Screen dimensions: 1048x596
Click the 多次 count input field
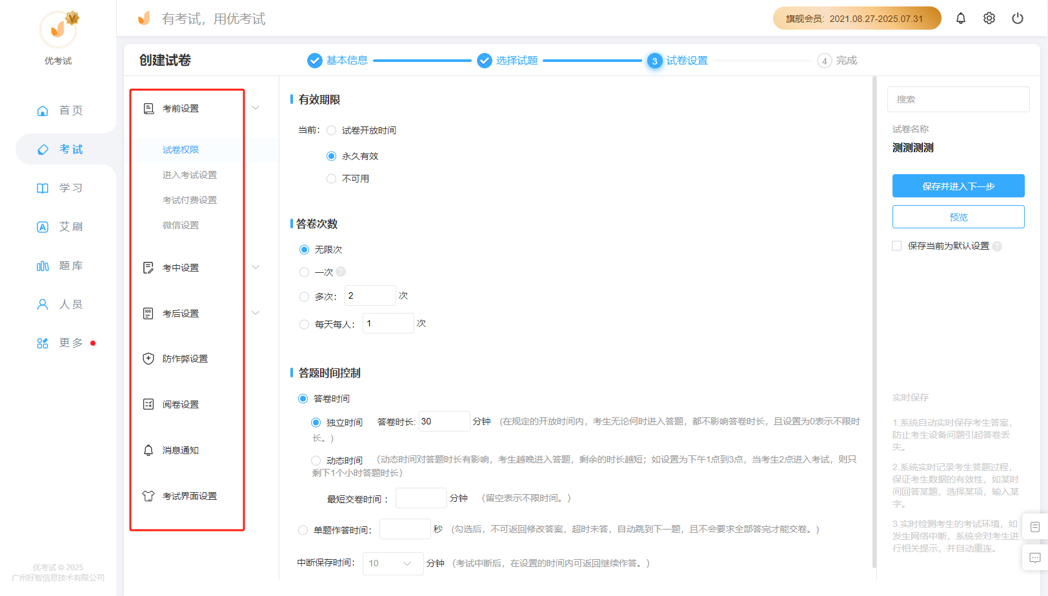370,295
